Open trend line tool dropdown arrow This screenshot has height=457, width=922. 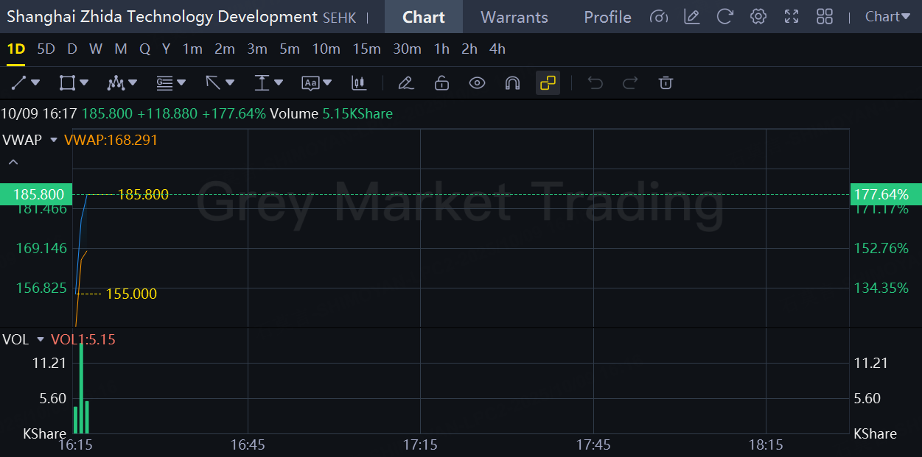(x=35, y=83)
